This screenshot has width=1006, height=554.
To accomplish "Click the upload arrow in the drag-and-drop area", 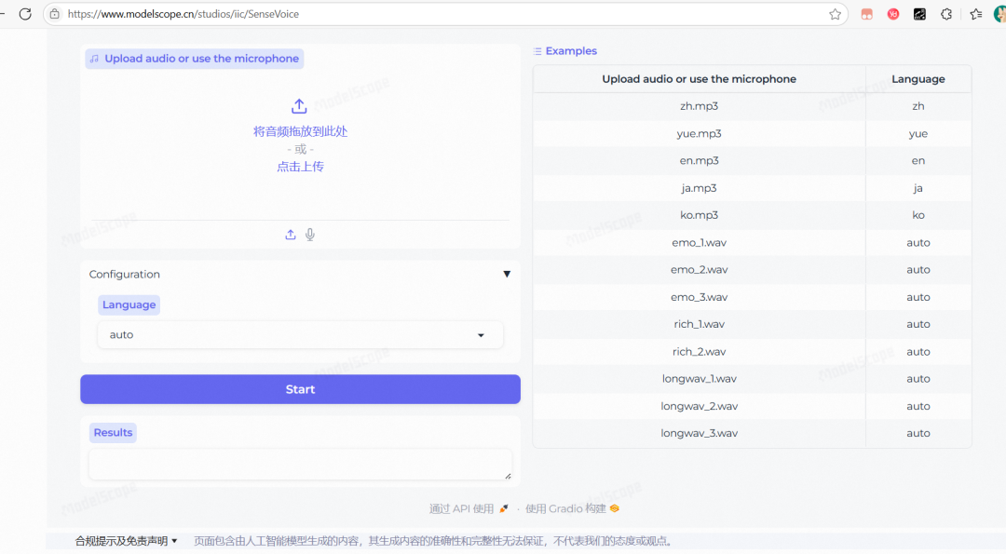I will 299,106.
